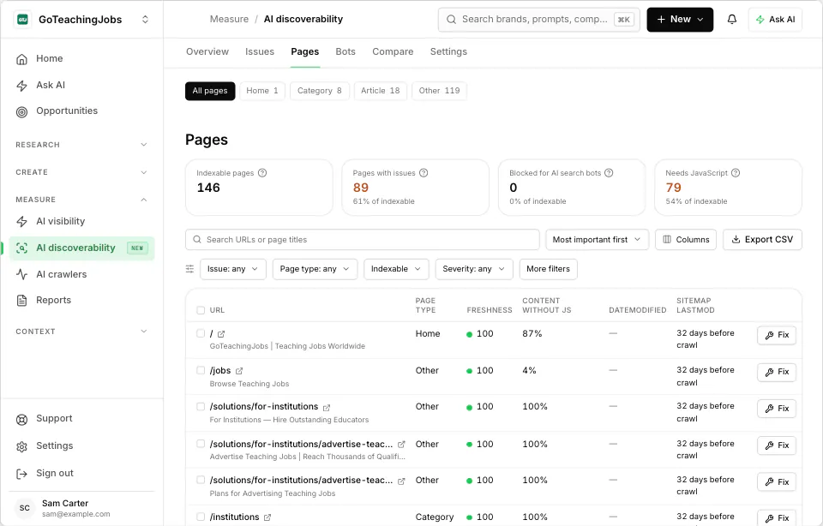Expand the Research section
This screenshot has width=823, height=526.
[x=81, y=145]
